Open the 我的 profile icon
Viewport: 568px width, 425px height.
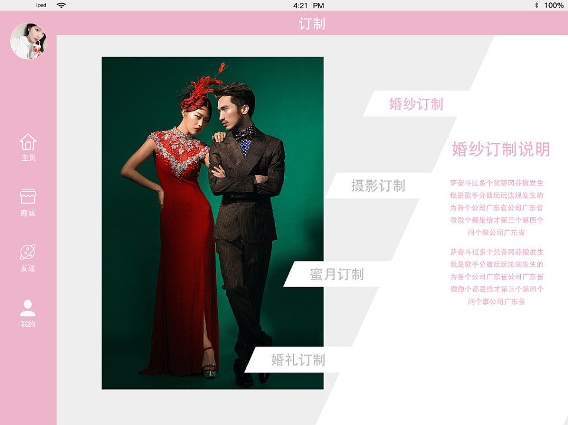tap(27, 311)
